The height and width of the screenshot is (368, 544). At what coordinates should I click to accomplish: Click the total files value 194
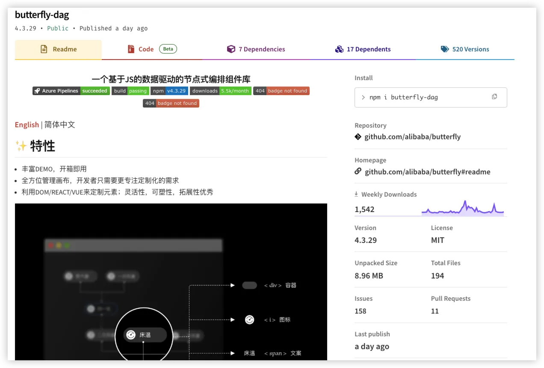coord(438,275)
